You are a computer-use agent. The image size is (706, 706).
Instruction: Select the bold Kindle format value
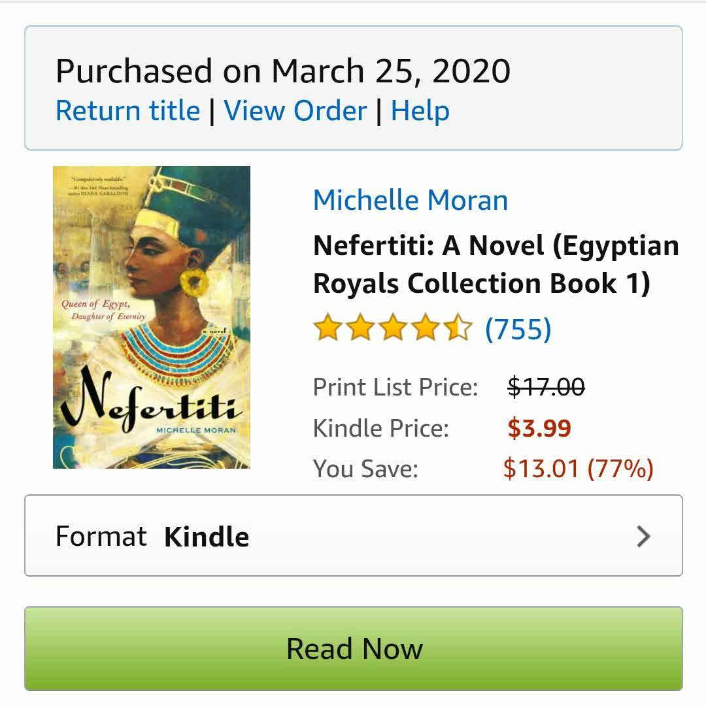(207, 537)
